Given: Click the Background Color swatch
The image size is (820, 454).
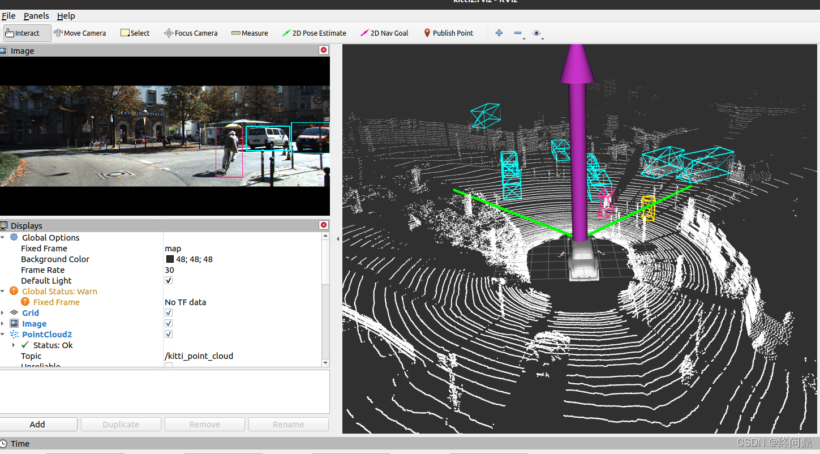Looking at the screenshot, I should [x=170, y=259].
